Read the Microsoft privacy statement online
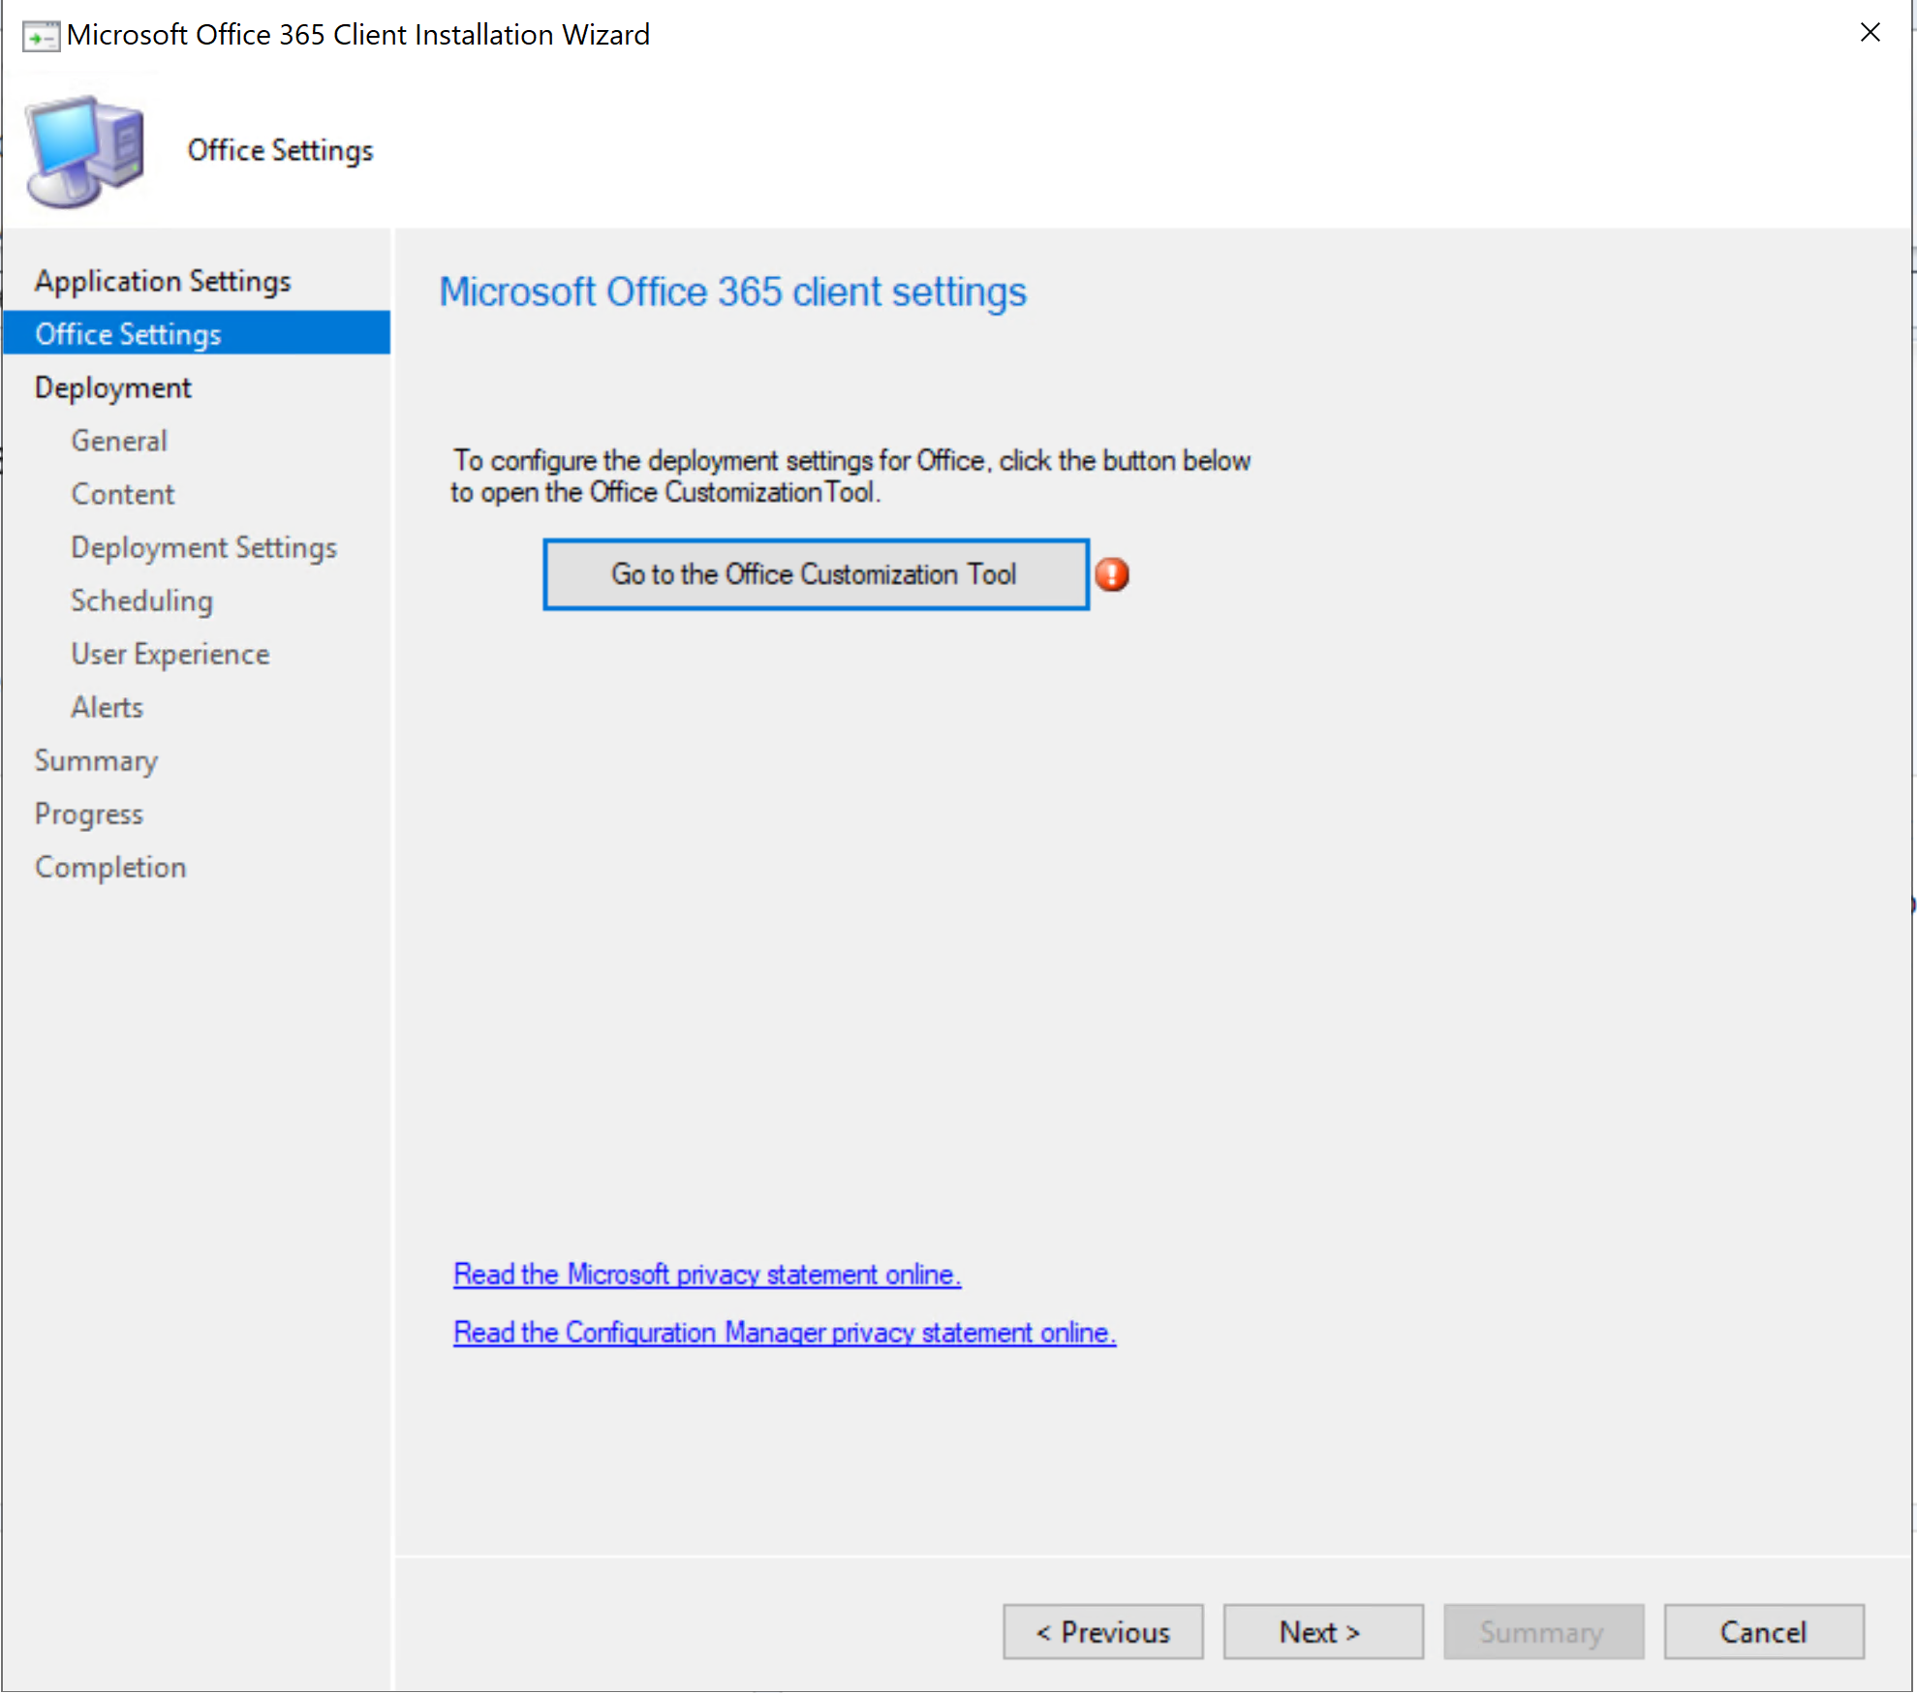Viewport: 1917px width, 1693px height. [x=706, y=1274]
